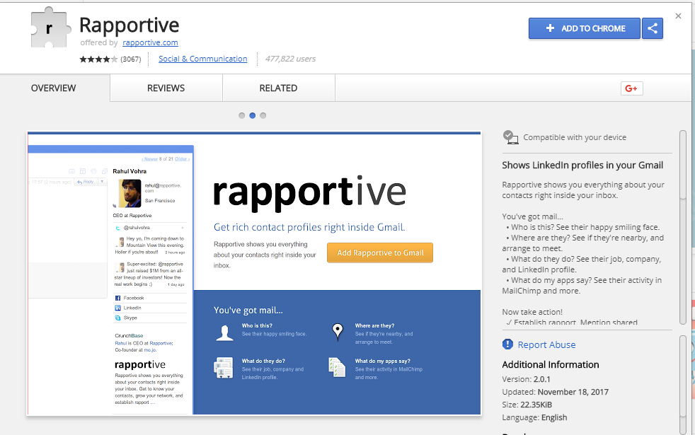
Task: Click the description panel scrollbar
Action: click(x=682, y=227)
